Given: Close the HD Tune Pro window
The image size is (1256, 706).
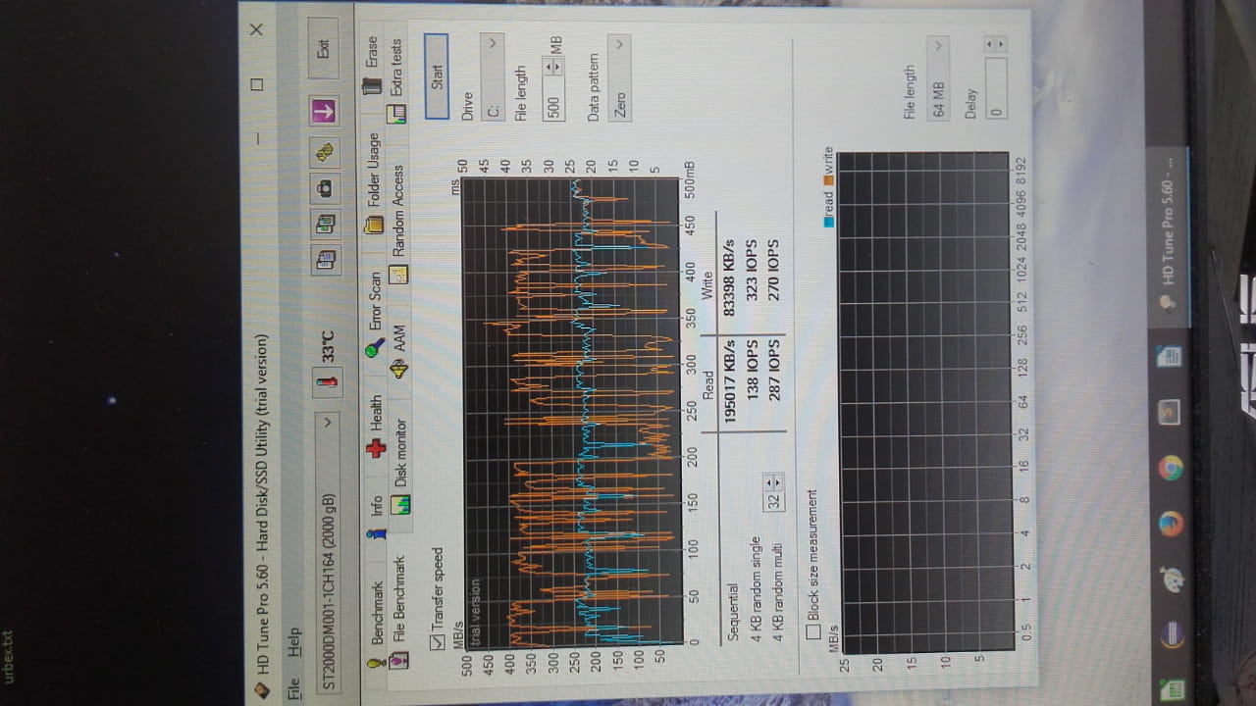Looking at the screenshot, I should tap(257, 30).
